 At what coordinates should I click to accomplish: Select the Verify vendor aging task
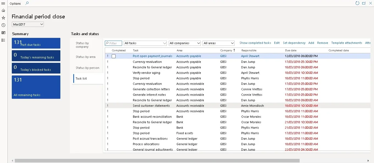coord(147,73)
